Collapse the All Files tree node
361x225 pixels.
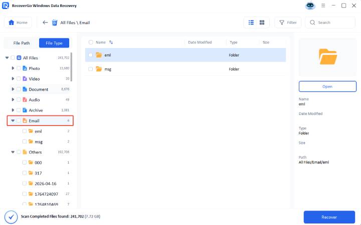pyautogui.click(x=7, y=58)
